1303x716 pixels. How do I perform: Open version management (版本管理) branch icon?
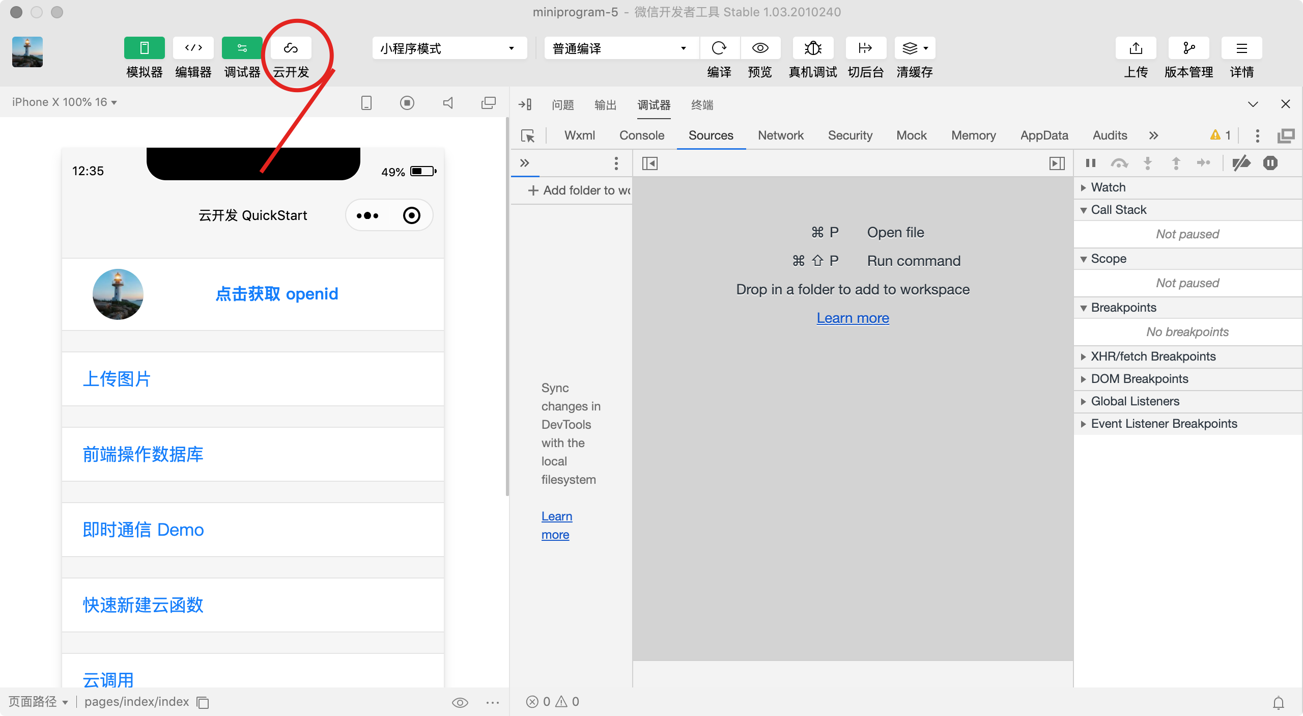coord(1188,48)
